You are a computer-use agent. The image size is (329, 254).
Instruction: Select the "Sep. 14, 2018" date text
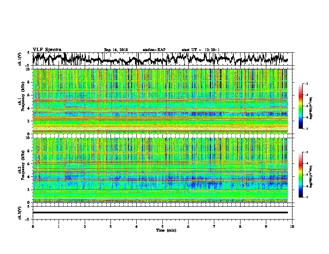[116, 50]
